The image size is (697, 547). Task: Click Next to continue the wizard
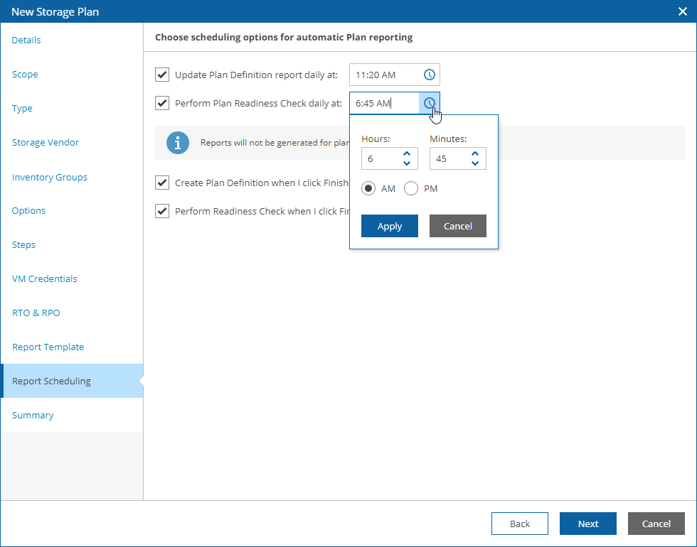587,524
